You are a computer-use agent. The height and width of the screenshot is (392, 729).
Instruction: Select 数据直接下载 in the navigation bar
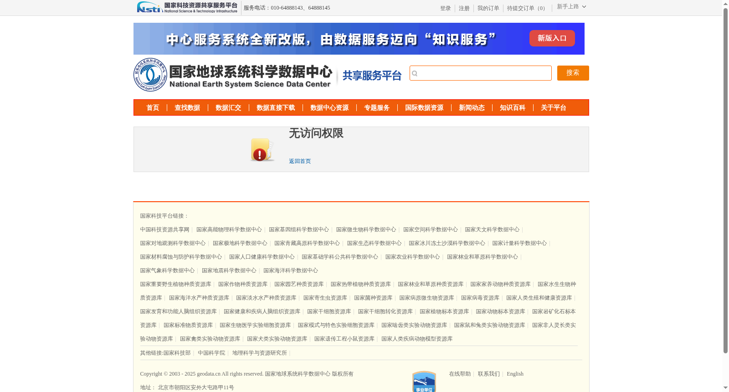coord(276,108)
